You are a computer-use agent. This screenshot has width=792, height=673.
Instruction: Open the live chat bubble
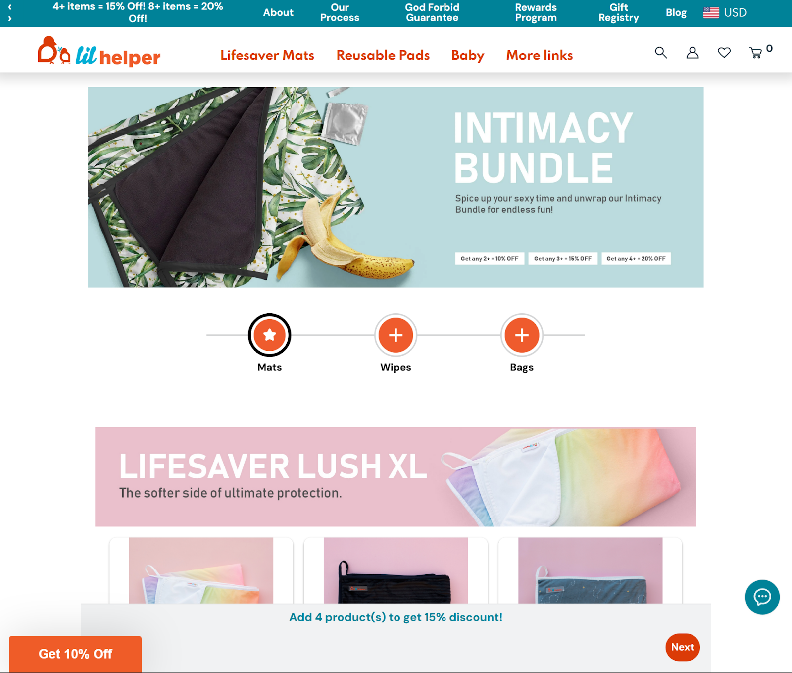(x=762, y=597)
